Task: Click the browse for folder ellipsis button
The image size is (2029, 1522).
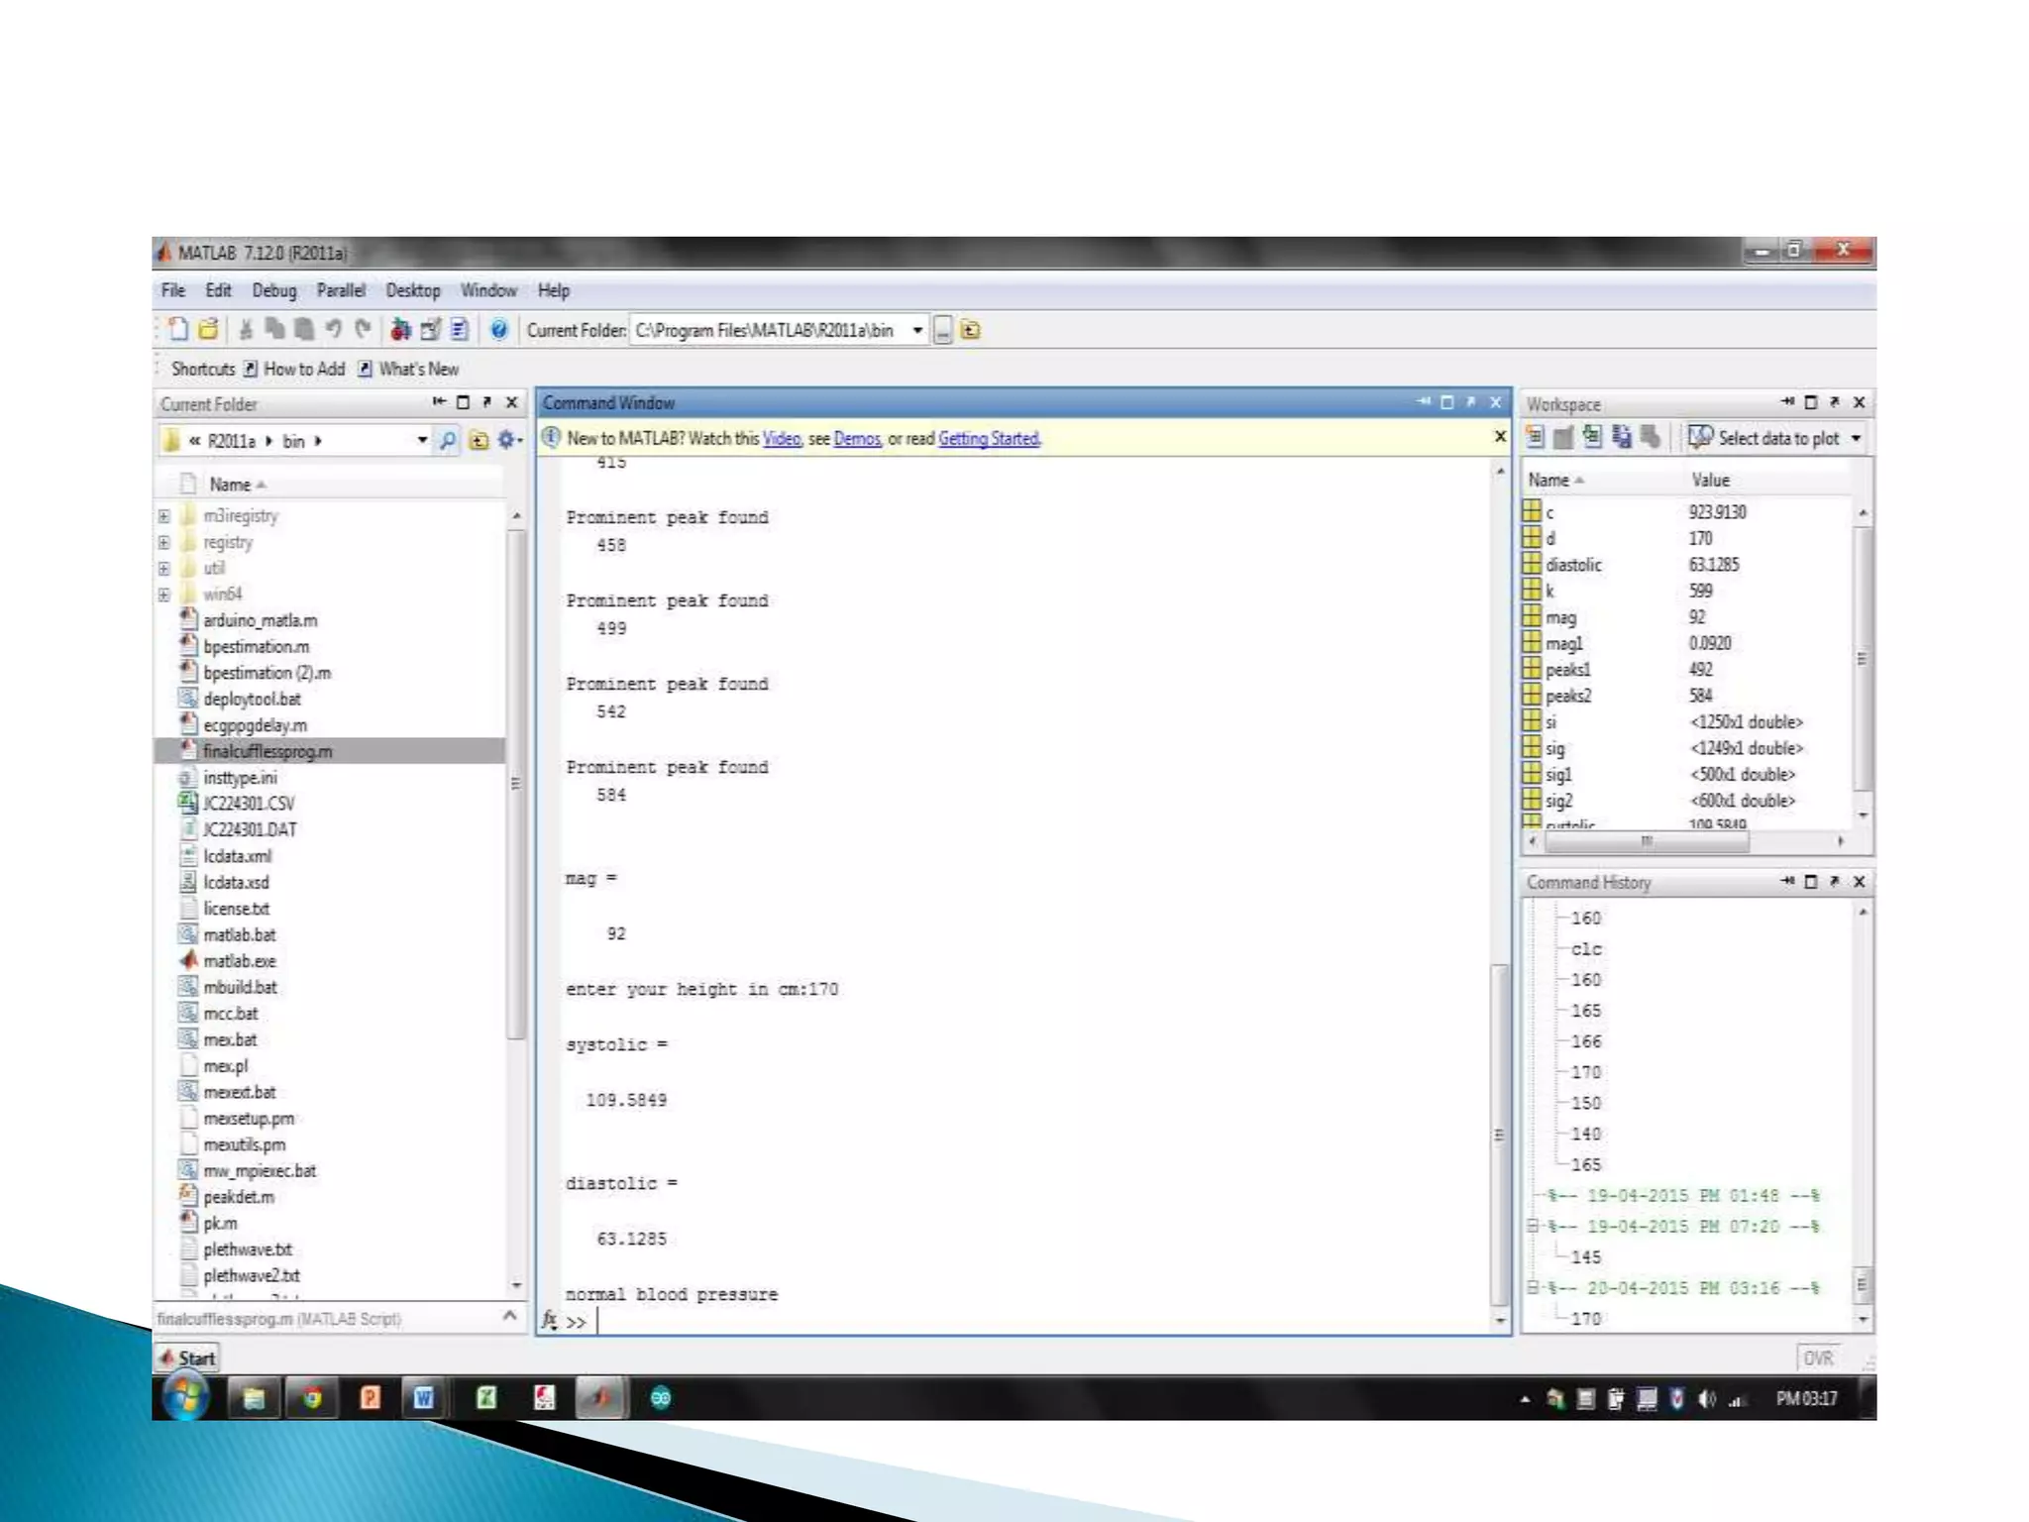Action: [x=943, y=330]
